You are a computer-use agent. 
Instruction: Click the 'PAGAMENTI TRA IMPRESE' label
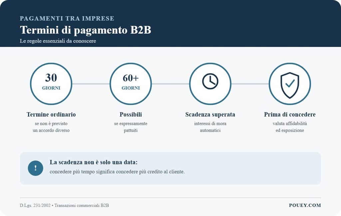(67, 18)
